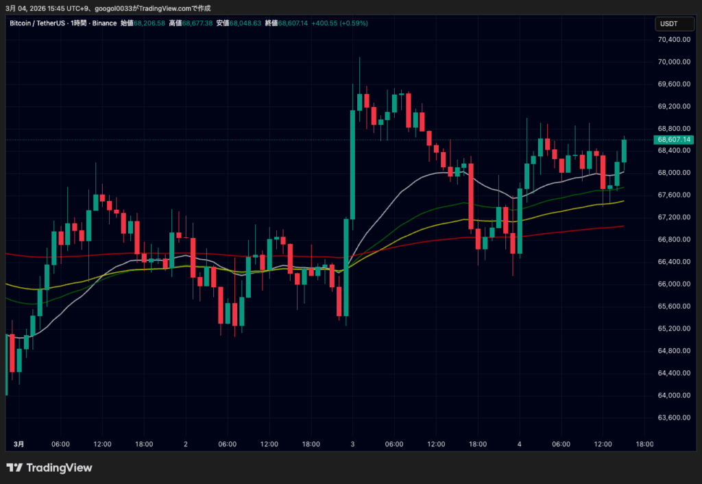Click the dotted previous close line
The height and width of the screenshot is (484, 702).
[x=206, y=139]
